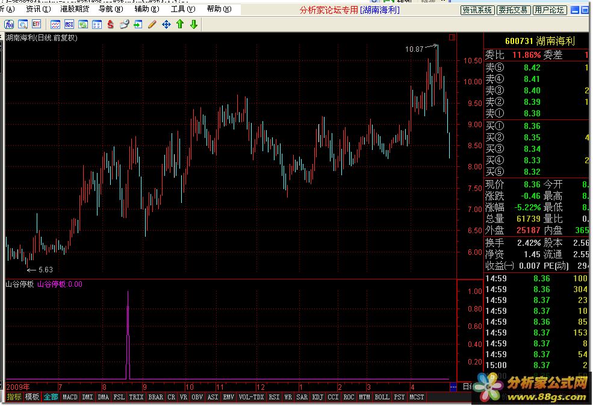Image resolution: width=593 pixels, height=406 pixels.
Task: Switch to the MACD indicator tab
Action: [70, 397]
